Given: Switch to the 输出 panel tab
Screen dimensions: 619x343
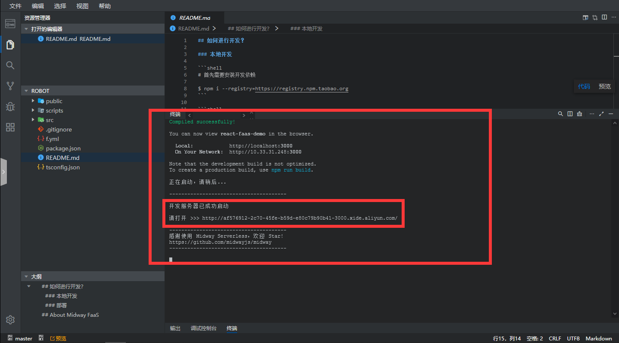Looking at the screenshot, I should click(175, 328).
